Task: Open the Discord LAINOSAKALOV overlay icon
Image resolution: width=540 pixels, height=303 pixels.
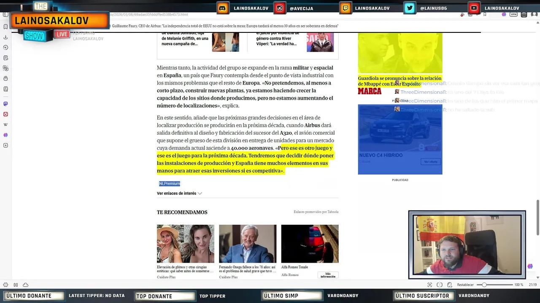Action: pos(223,8)
